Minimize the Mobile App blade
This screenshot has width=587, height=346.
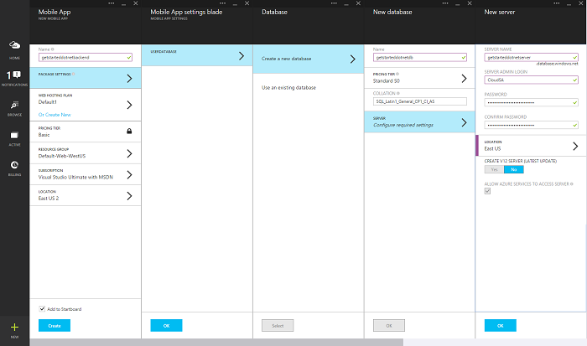point(123,3)
